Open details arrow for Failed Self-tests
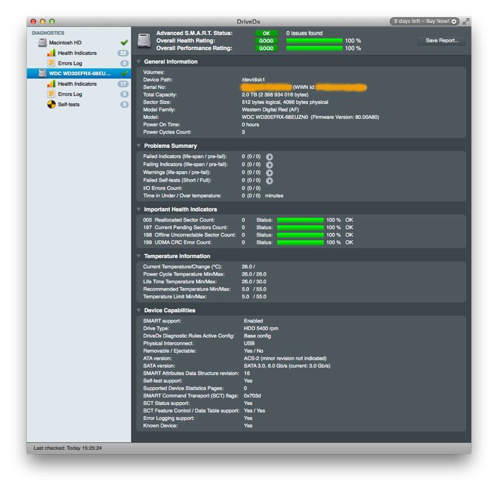Screen dimensions: 498x491 point(270,180)
